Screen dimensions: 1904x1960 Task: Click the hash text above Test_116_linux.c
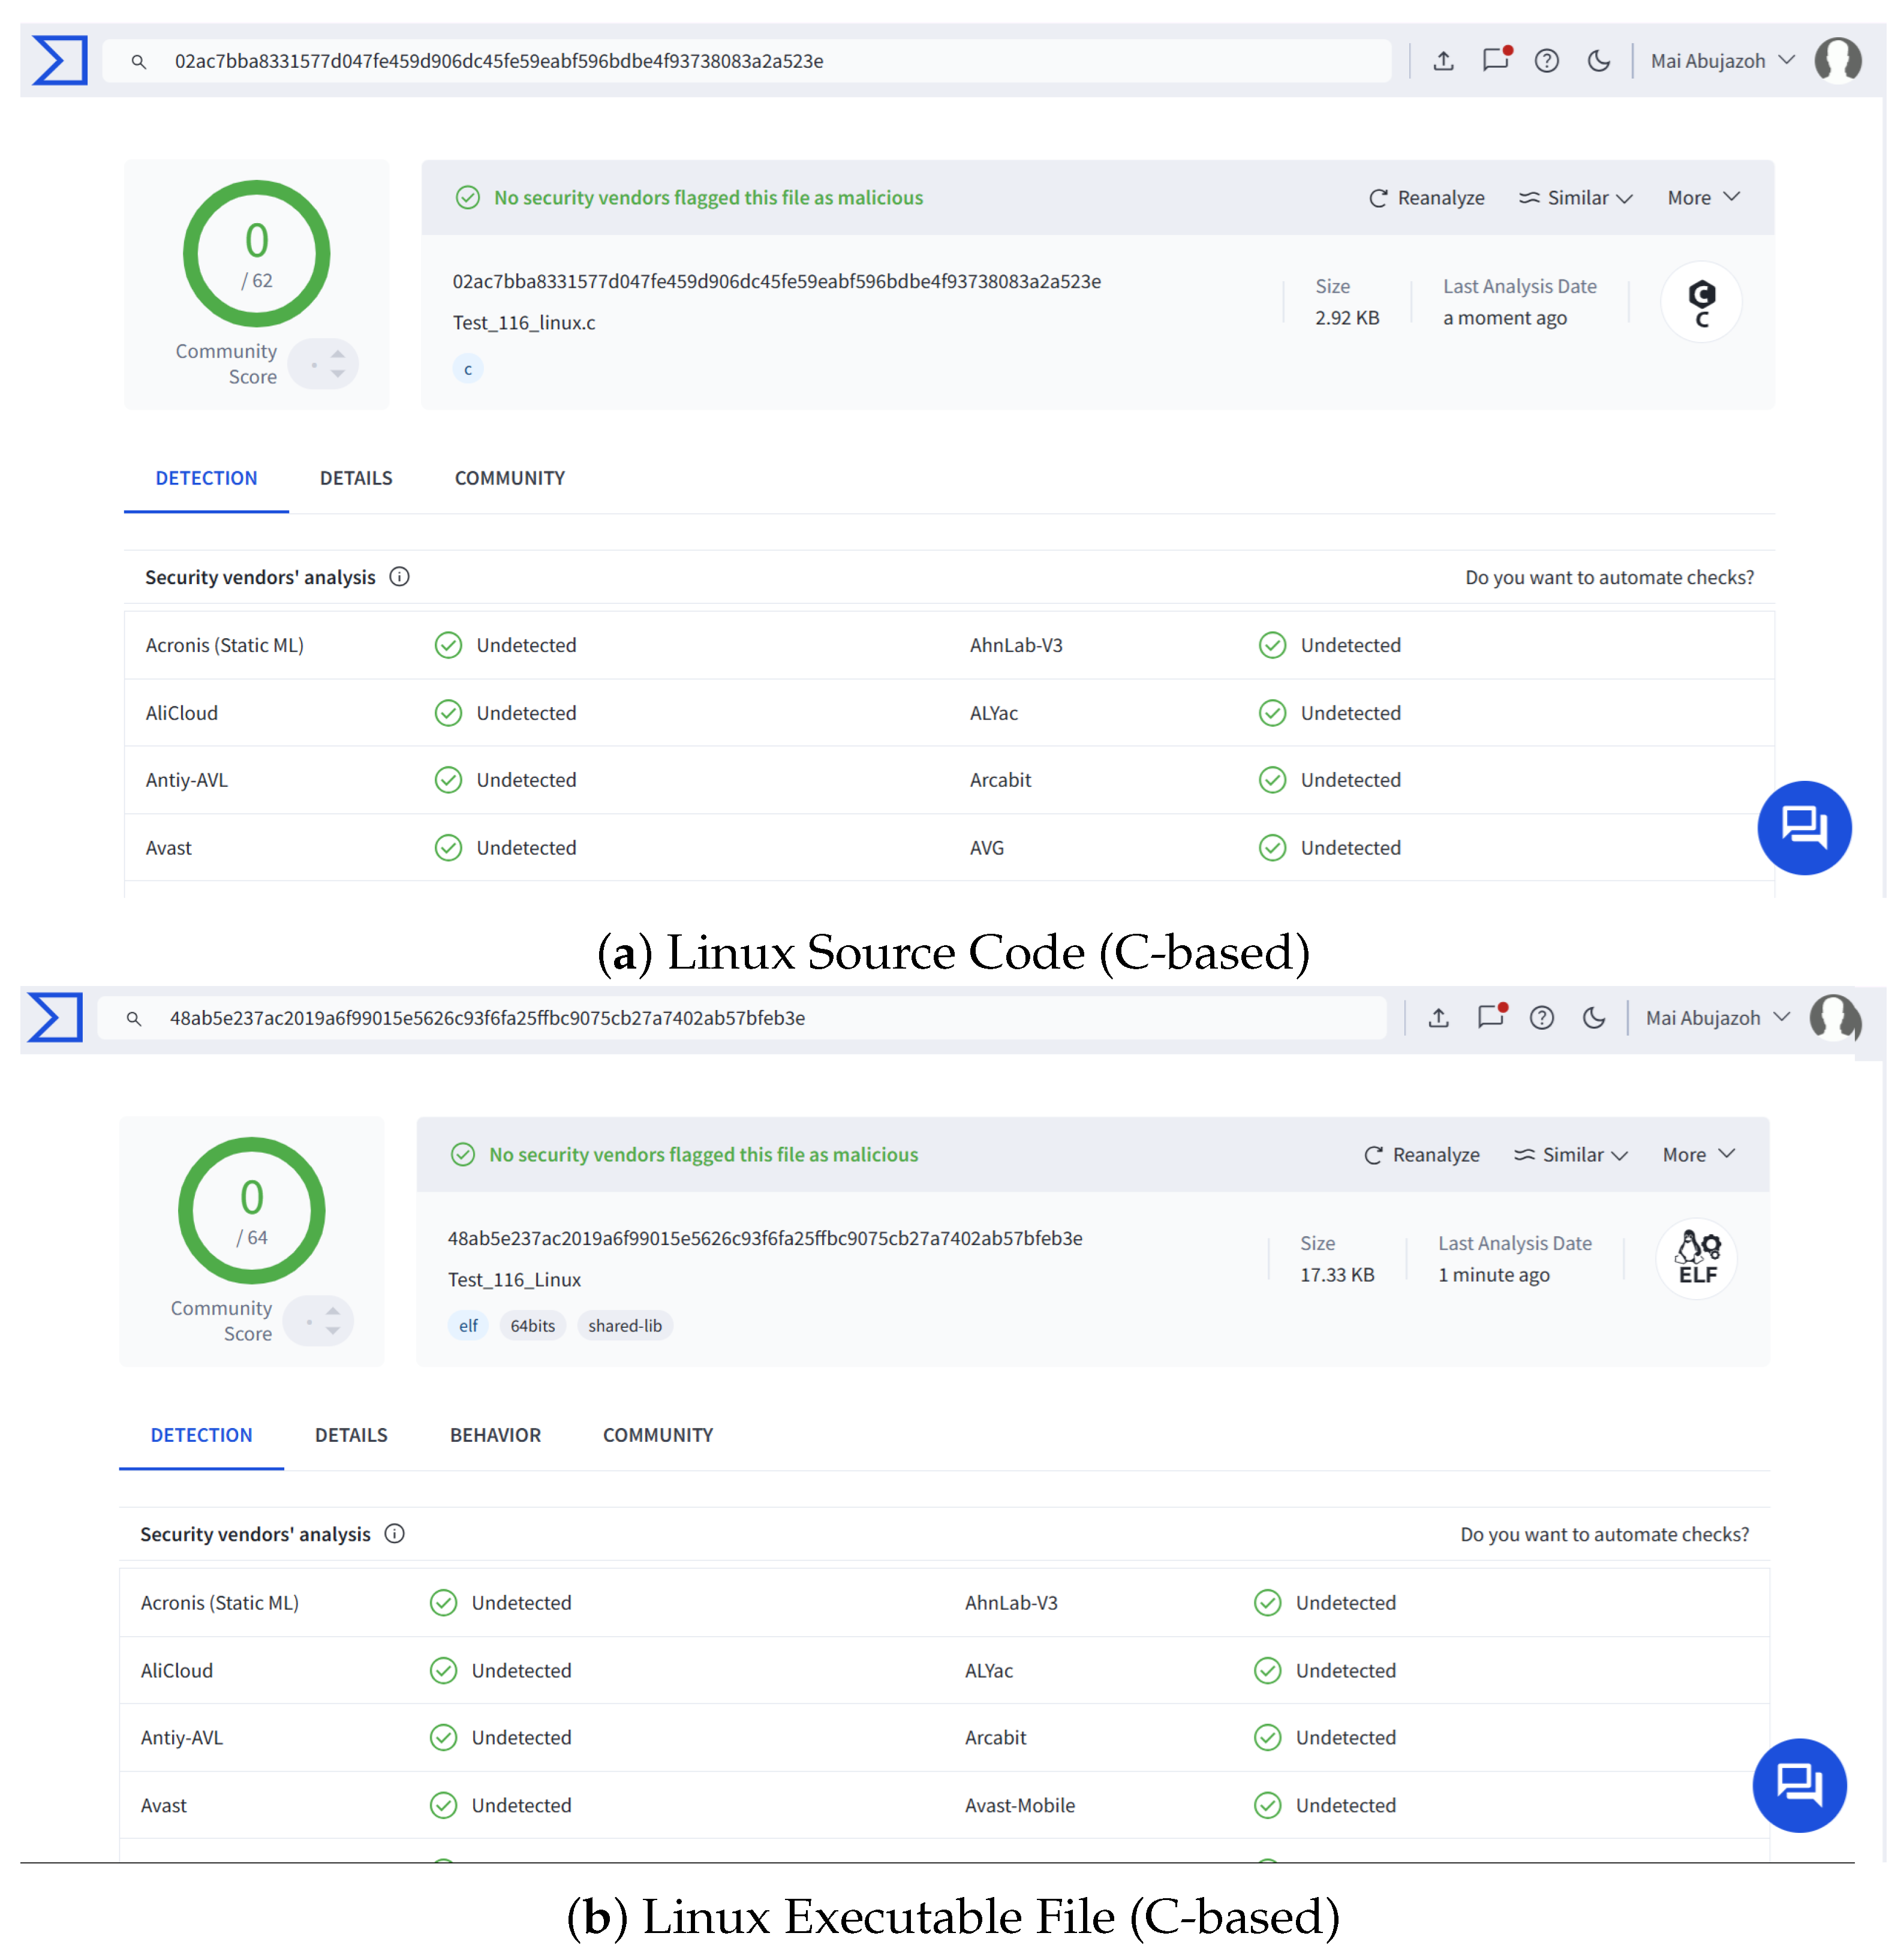(777, 282)
